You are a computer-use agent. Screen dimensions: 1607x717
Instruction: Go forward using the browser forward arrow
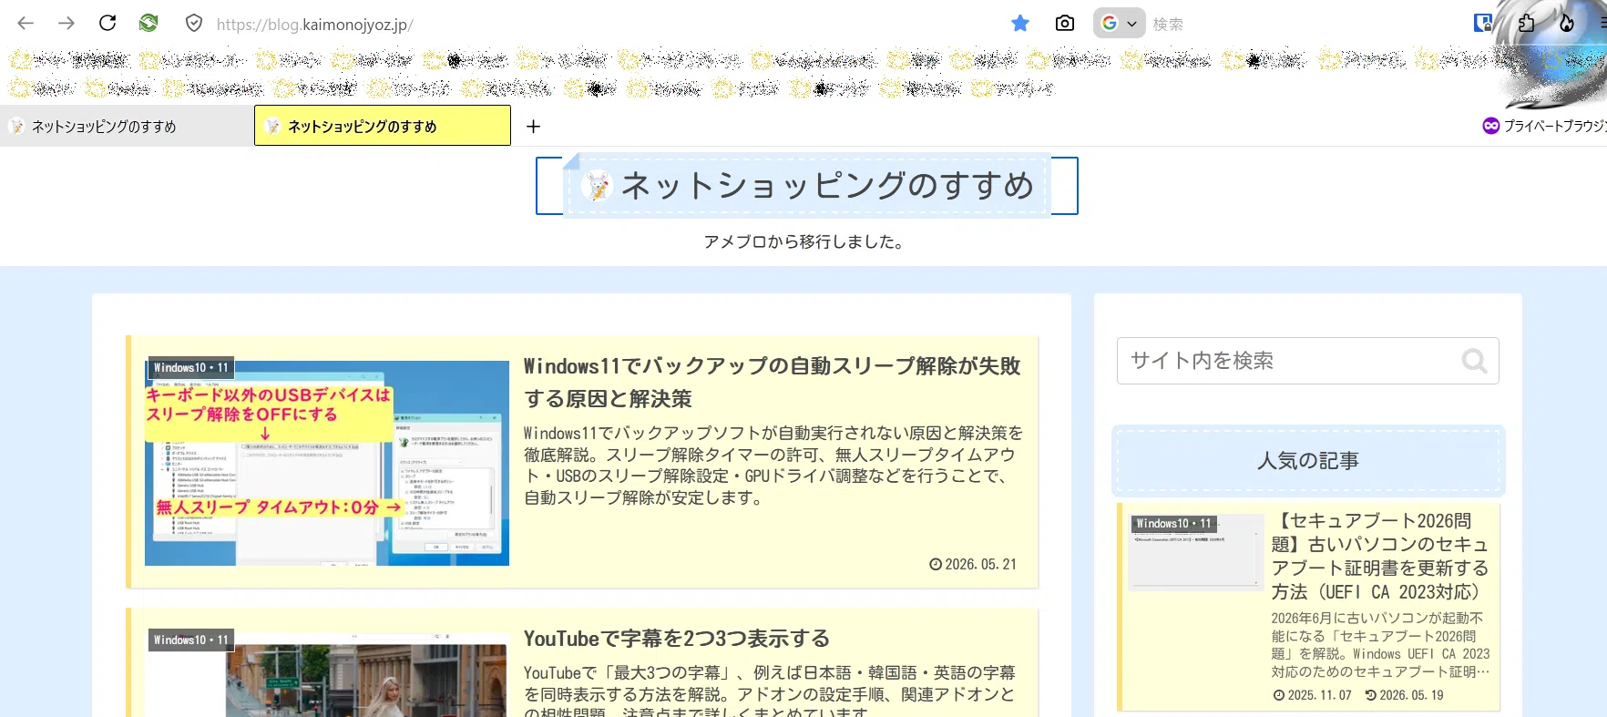[x=67, y=23]
